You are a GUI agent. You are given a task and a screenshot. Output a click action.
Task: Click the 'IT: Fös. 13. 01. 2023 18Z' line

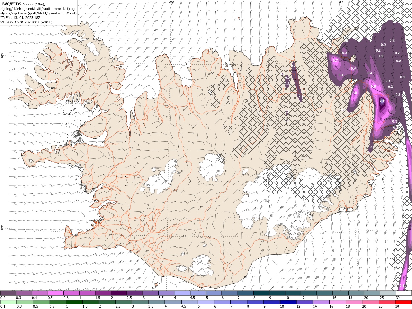pos(21,18)
